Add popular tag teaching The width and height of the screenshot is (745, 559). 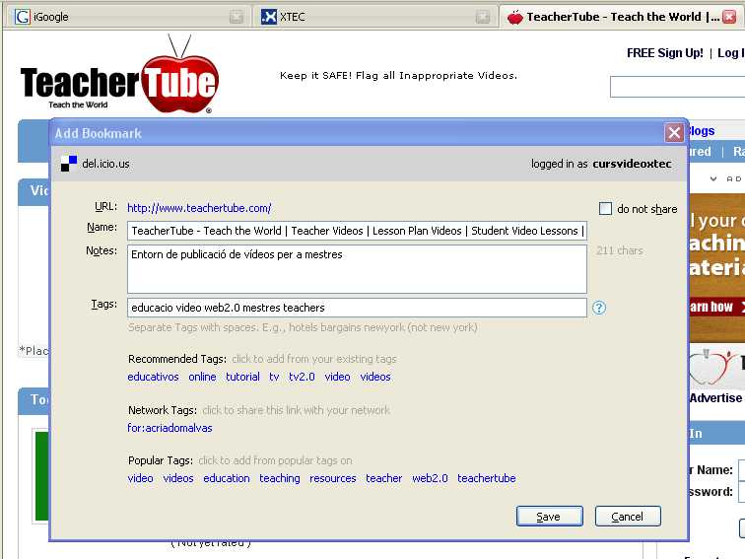pos(280,478)
